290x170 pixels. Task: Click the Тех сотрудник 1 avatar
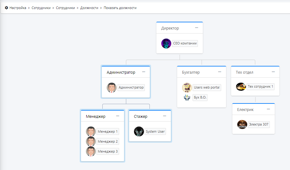pyautogui.click(x=241, y=87)
